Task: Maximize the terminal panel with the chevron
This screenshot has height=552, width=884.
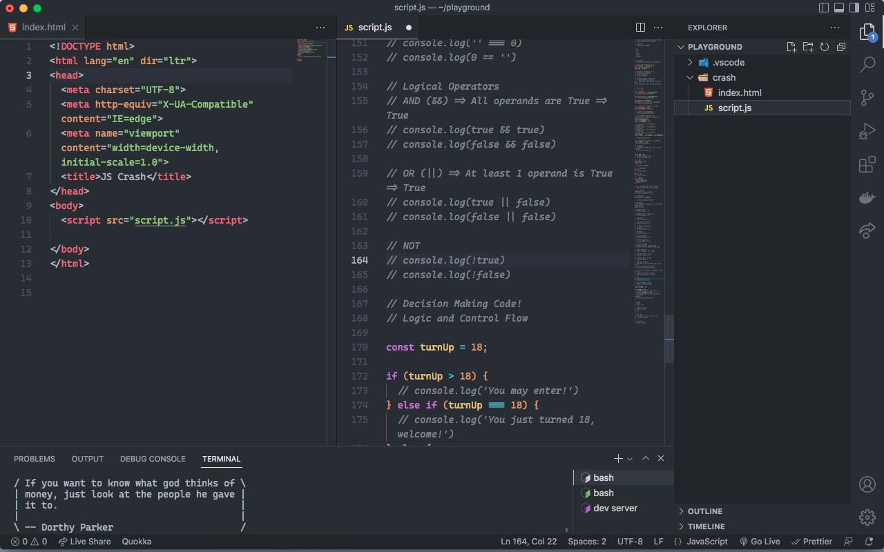Action: 645,457
